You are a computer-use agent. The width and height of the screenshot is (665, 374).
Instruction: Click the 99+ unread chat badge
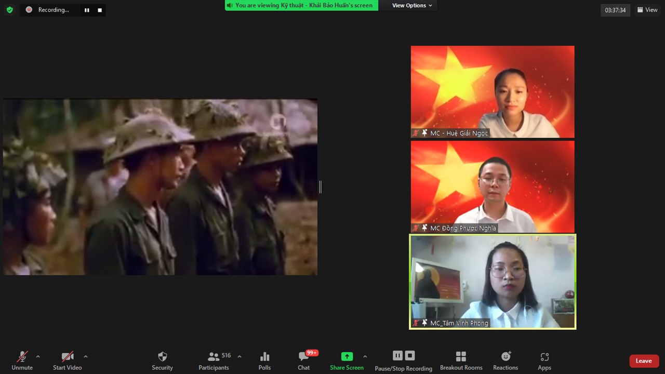312,353
